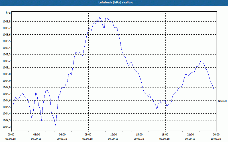Pick the '18:00' time axis label
Image resolution: width=228 pixels, height=142 pixels.
point(164,135)
